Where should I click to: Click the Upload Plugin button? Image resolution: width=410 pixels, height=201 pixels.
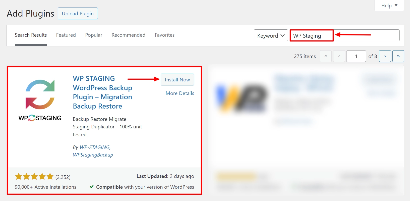click(x=78, y=14)
